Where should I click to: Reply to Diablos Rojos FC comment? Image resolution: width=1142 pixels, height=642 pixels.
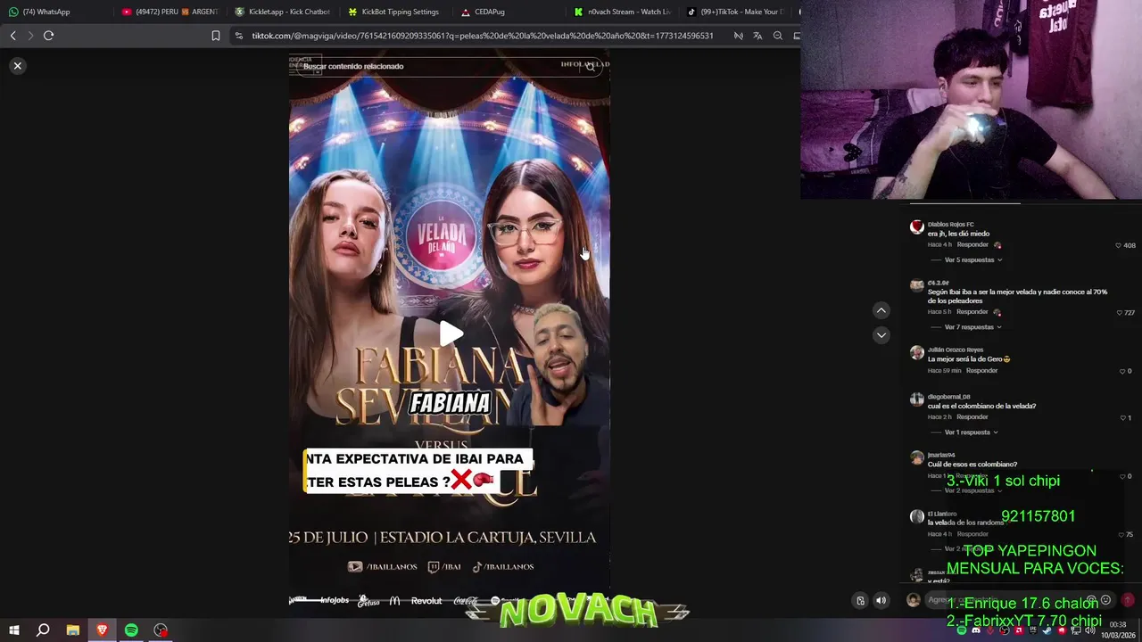(972, 244)
